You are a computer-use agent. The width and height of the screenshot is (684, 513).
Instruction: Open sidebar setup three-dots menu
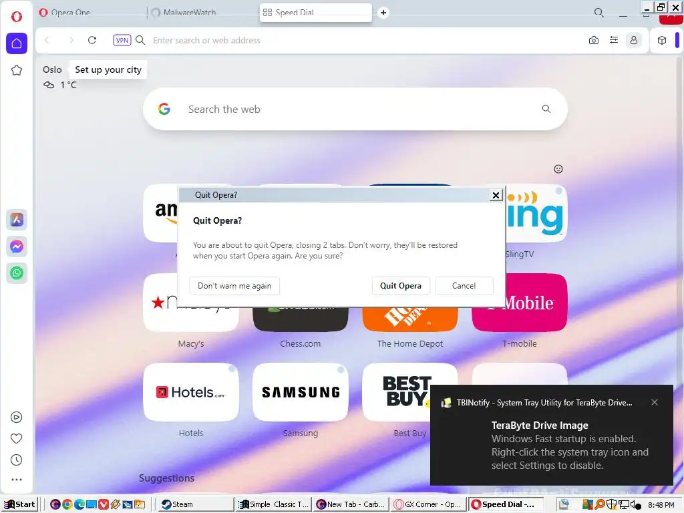16,480
